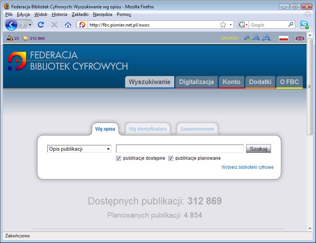316x243 pixels.
Task: Select the Zaawansowane search tab
Action: pyautogui.click(x=197, y=129)
